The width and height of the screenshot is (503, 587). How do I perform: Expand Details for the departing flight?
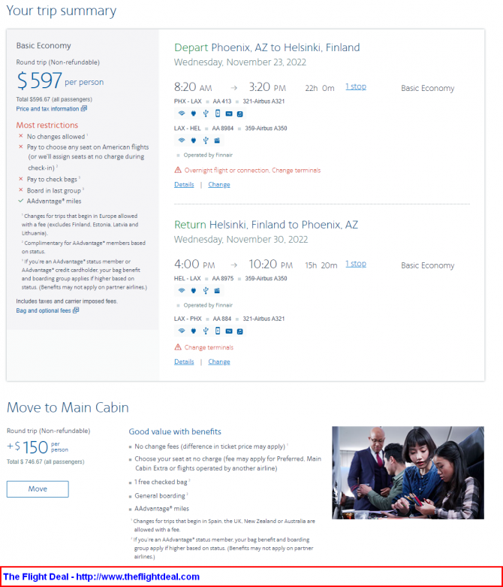coord(184,185)
